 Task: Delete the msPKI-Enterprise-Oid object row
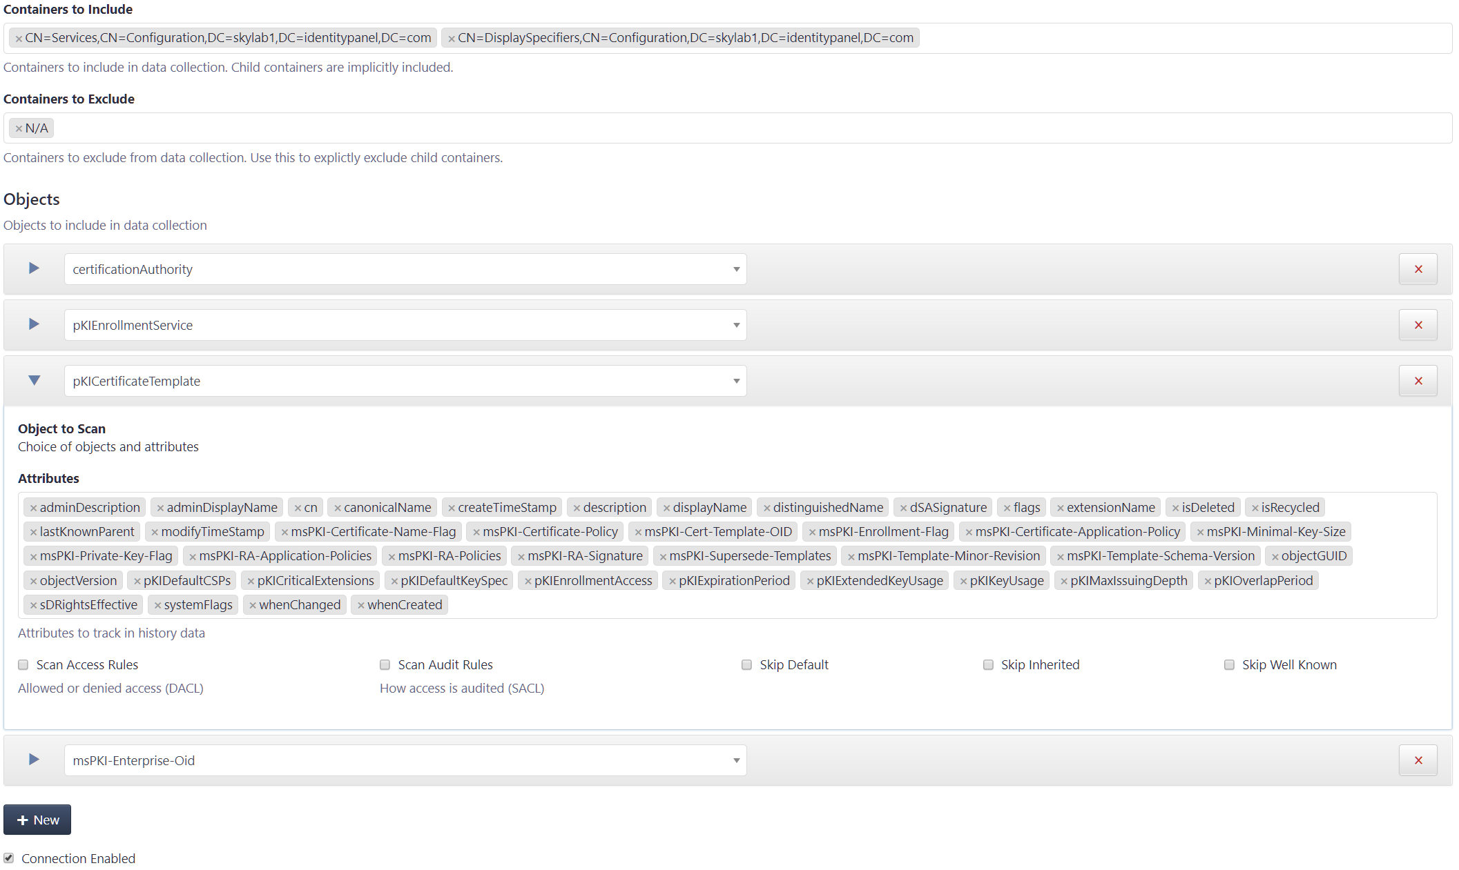point(1418,760)
